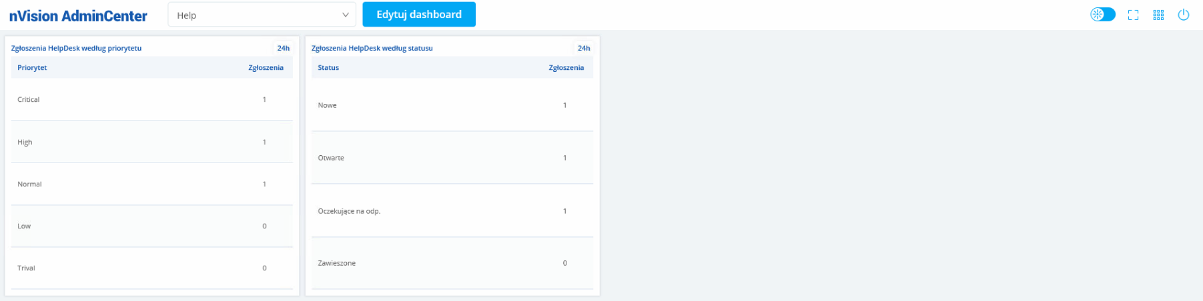Select the Critical priority row

click(x=151, y=99)
